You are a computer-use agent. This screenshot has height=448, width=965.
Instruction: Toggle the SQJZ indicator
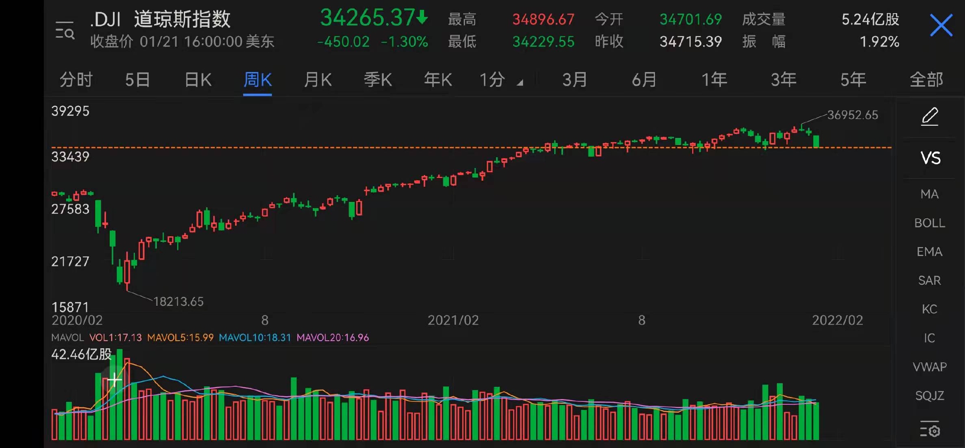pos(929,396)
